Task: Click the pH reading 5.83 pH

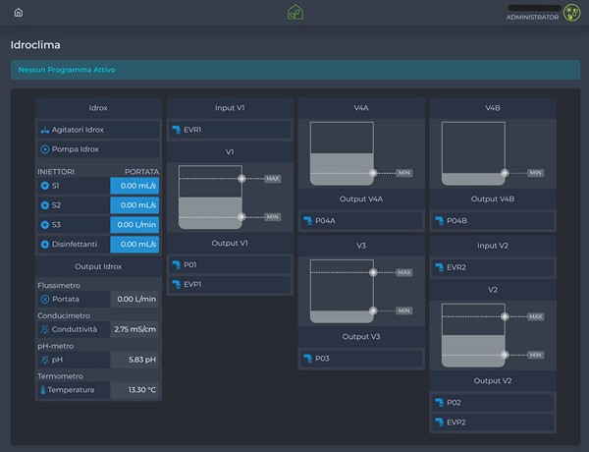Action: coord(134,360)
